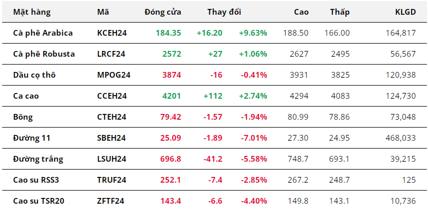
Task: Select the Đường trắng commodity
Action: [36, 159]
